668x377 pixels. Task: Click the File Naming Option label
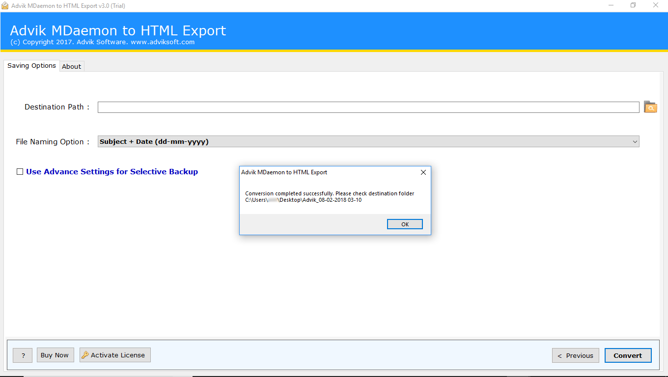pyautogui.click(x=53, y=142)
